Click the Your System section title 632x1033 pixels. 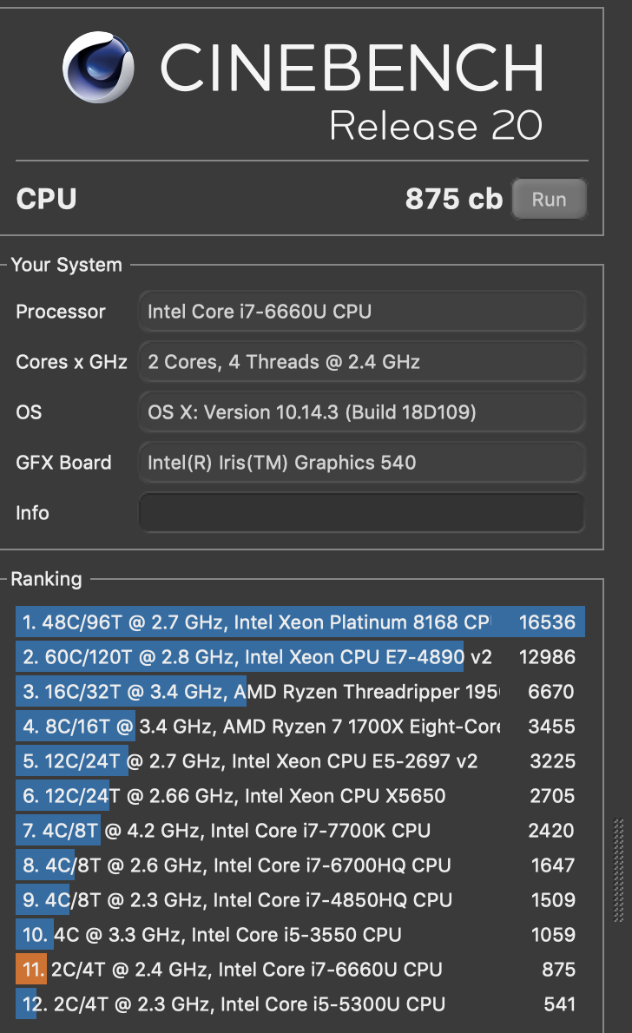click(67, 265)
